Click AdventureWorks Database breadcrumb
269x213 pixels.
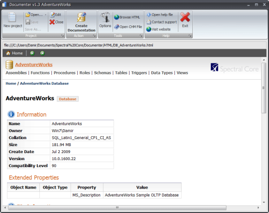click(44, 83)
